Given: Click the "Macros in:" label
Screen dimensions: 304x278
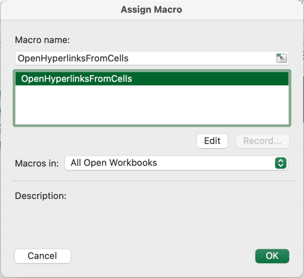Looking at the screenshot, I should point(37,163).
